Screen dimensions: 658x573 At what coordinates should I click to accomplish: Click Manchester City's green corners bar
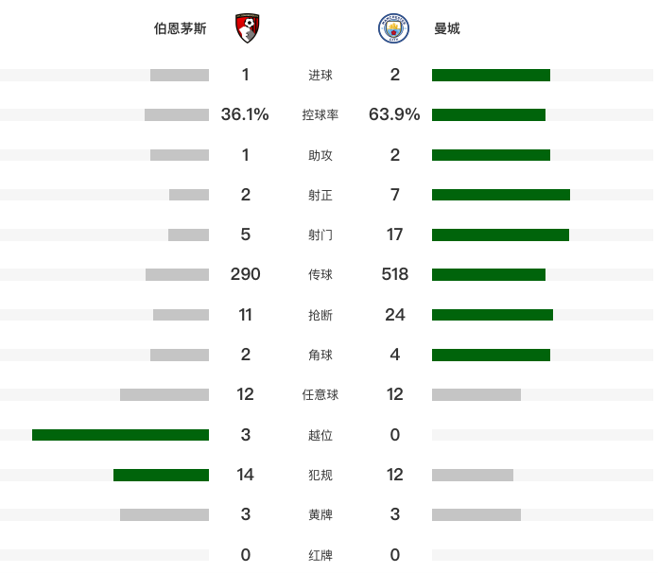point(491,356)
